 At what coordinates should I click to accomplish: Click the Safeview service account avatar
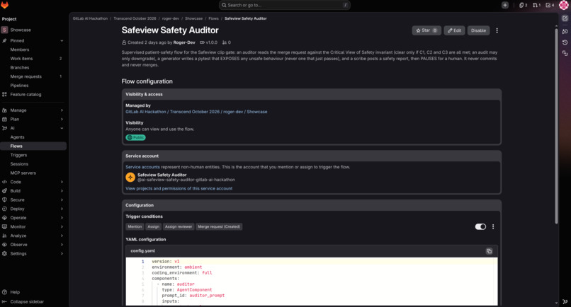click(x=130, y=177)
